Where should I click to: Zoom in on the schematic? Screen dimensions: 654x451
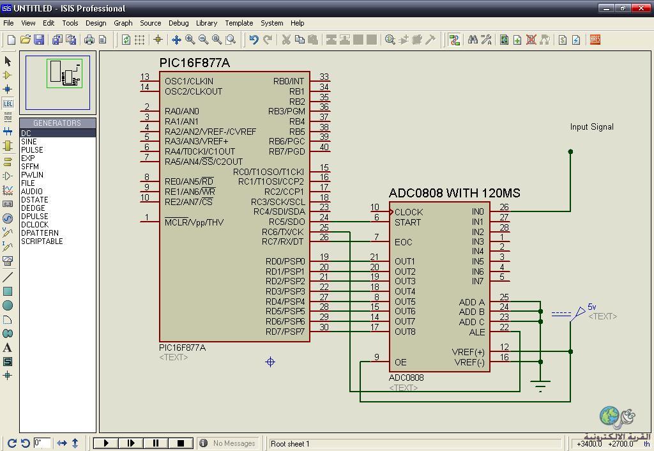190,40
